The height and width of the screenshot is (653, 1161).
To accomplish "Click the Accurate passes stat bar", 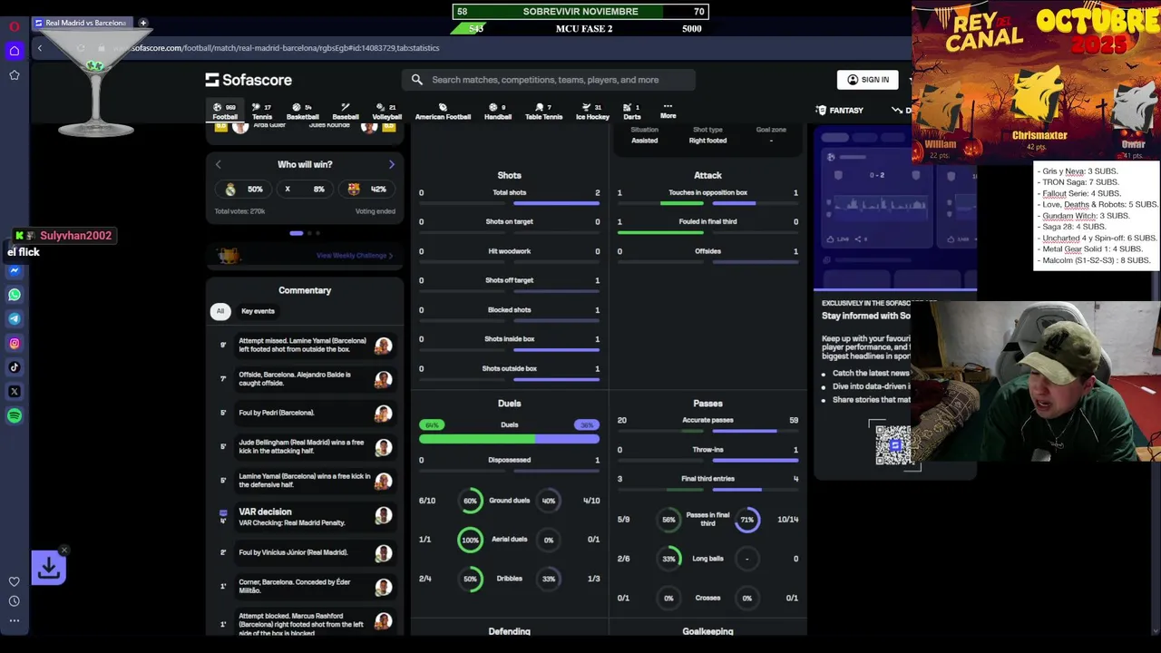I will point(707,431).
